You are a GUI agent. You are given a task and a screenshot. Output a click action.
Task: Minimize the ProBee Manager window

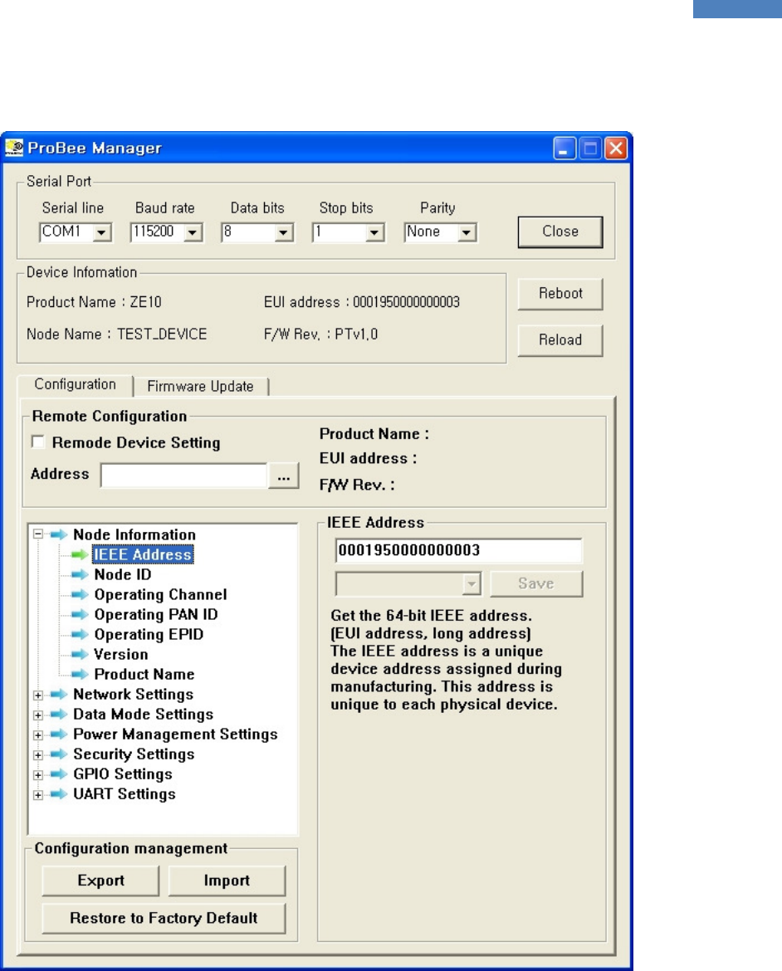point(565,149)
